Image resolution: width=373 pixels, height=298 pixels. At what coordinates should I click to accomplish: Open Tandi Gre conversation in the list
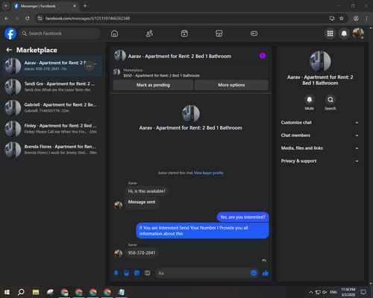(x=52, y=87)
